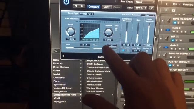
Task: Enable the Auto release checkbox
Action: tap(116, 29)
